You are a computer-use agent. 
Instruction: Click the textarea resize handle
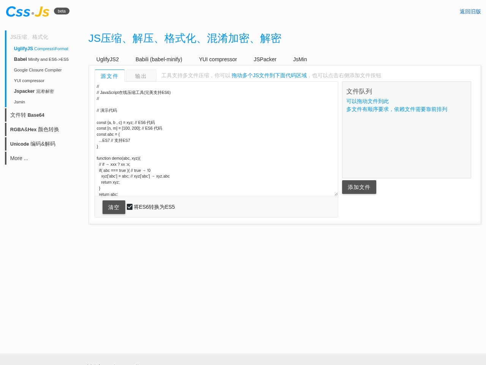[336, 194]
